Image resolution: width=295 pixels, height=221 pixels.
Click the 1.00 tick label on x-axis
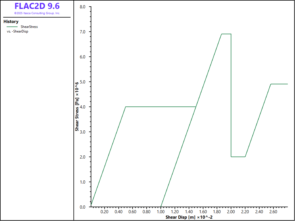click(x=160, y=212)
